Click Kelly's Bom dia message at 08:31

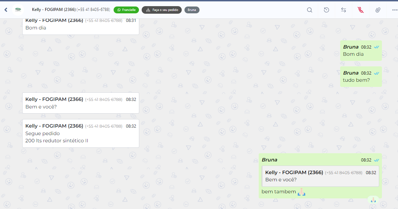coord(81,26)
